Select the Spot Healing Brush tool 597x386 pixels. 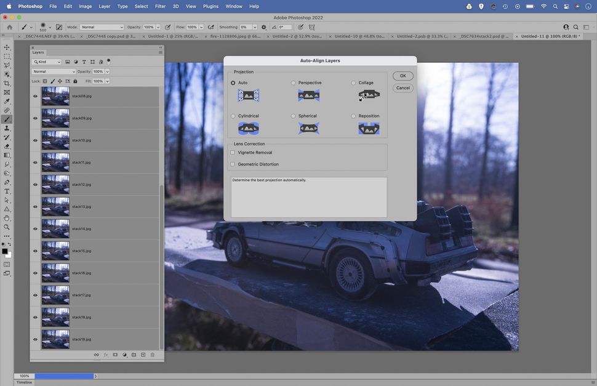tap(7, 110)
